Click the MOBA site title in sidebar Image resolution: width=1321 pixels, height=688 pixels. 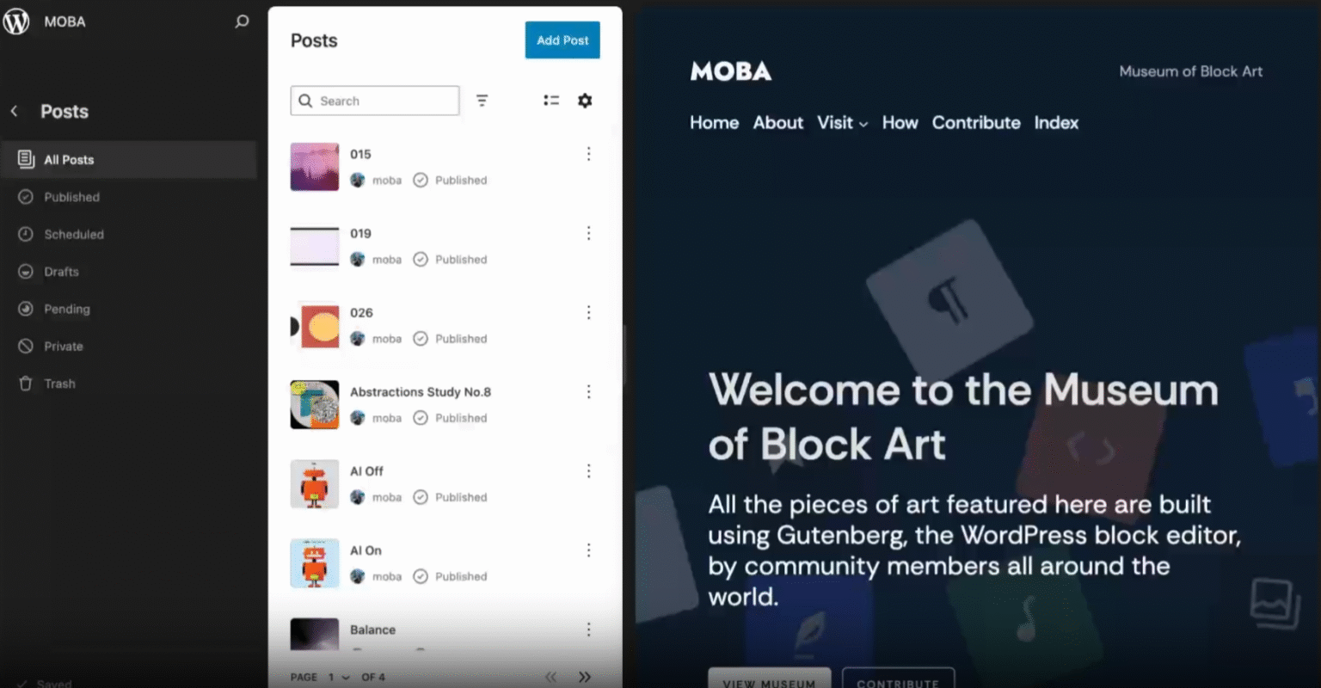coord(65,21)
